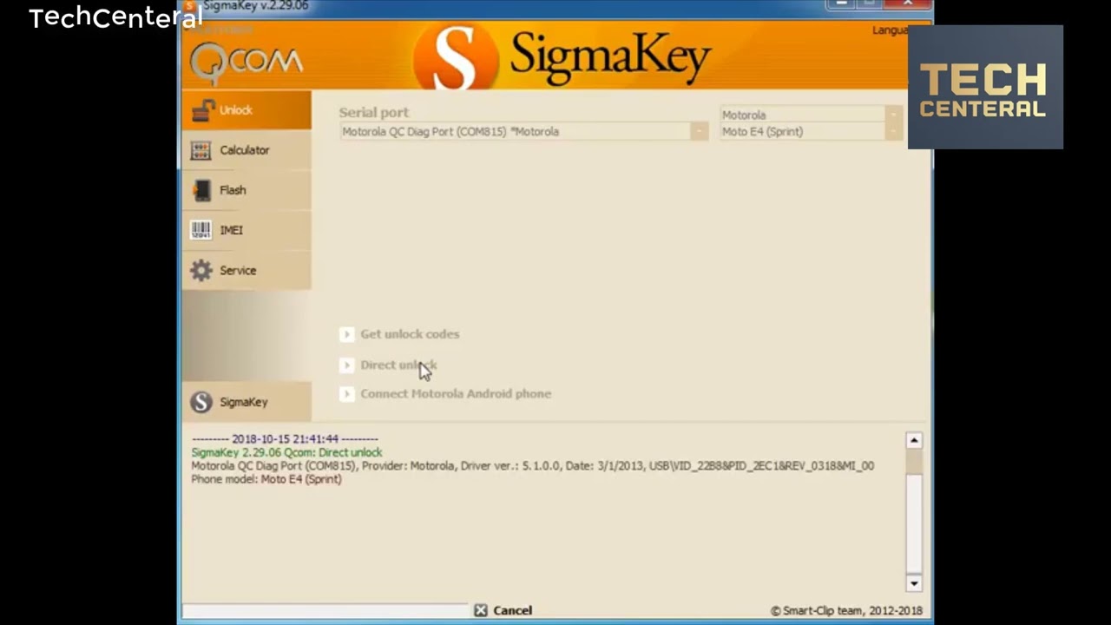Click the Direct unlock arrow icon
The width and height of the screenshot is (1111, 625).
(346, 365)
